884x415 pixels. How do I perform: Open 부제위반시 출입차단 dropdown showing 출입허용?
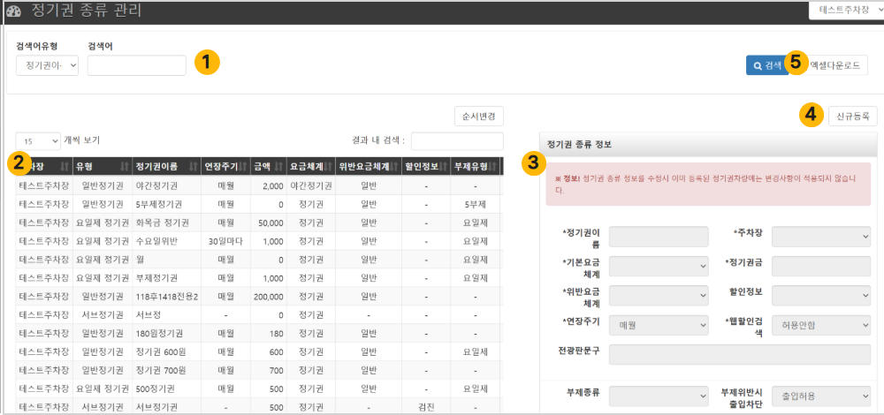(x=821, y=396)
